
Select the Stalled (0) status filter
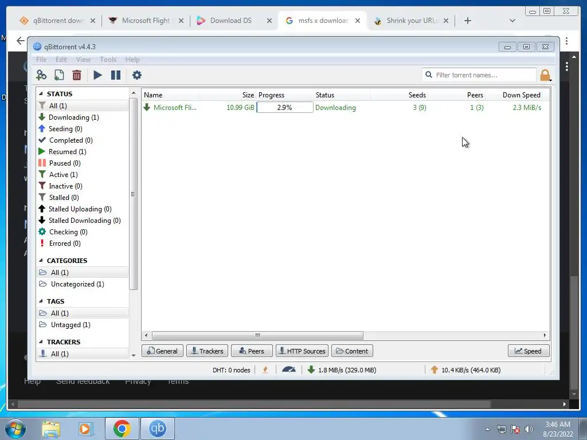coord(64,198)
